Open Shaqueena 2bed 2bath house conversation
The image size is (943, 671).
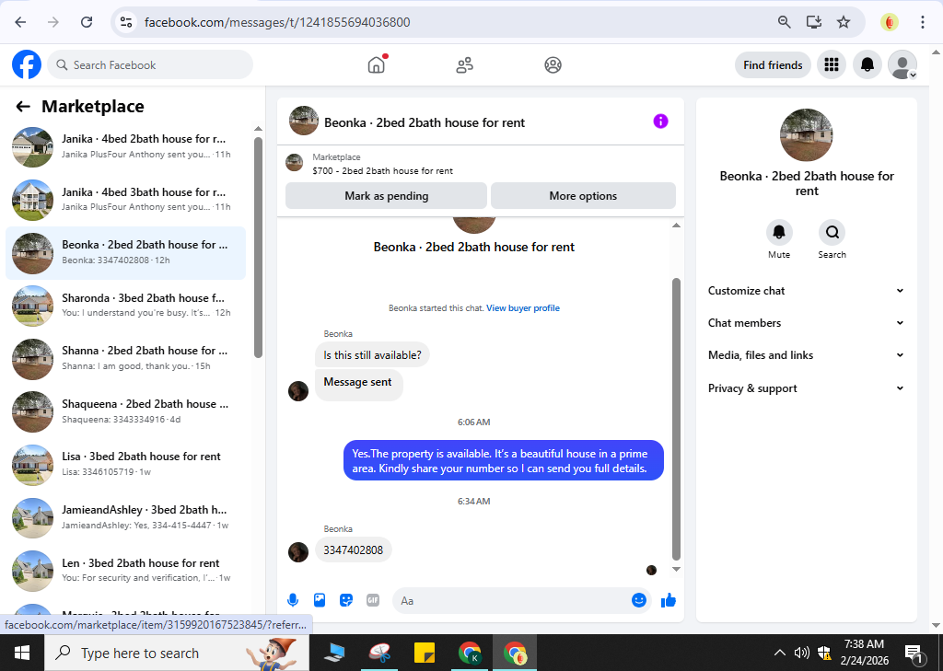[x=125, y=411]
